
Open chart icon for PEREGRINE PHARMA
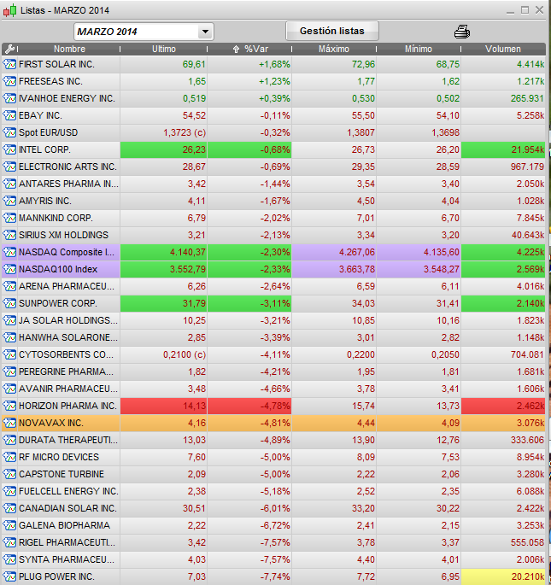coord(9,372)
